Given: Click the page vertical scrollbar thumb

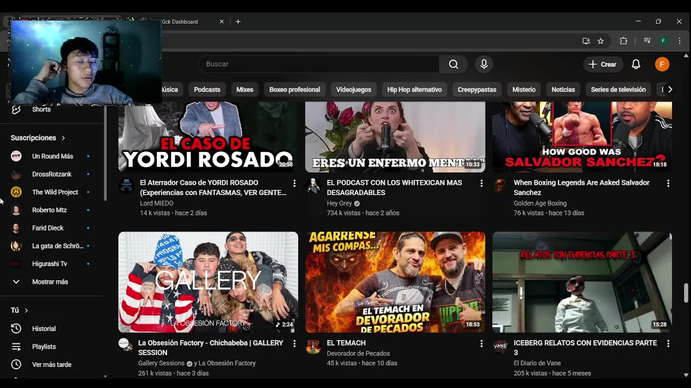Looking at the screenshot, I should click(686, 293).
